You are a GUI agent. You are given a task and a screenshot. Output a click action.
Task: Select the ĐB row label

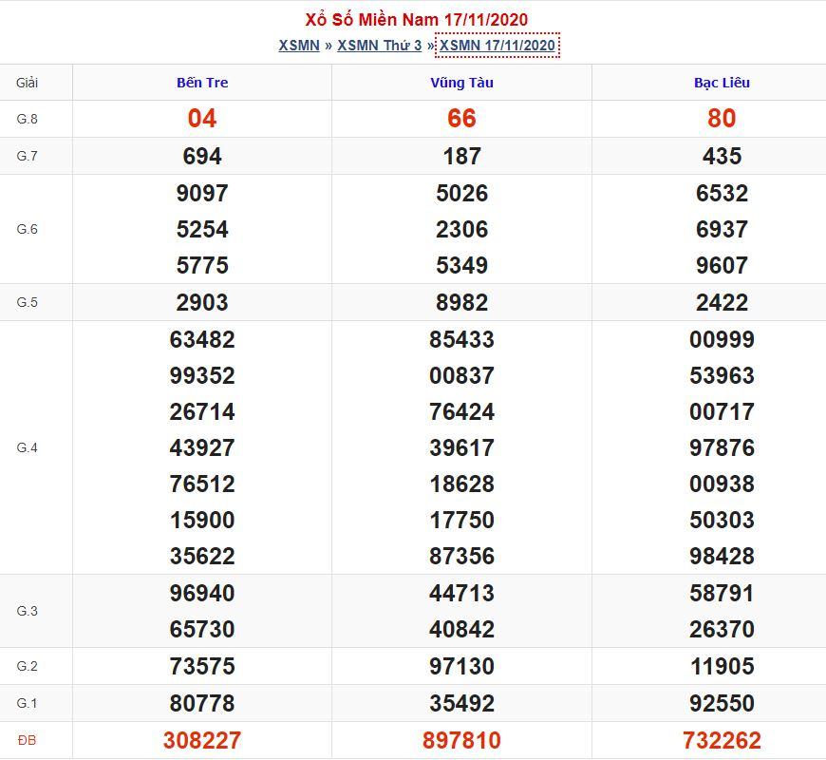(27, 741)
